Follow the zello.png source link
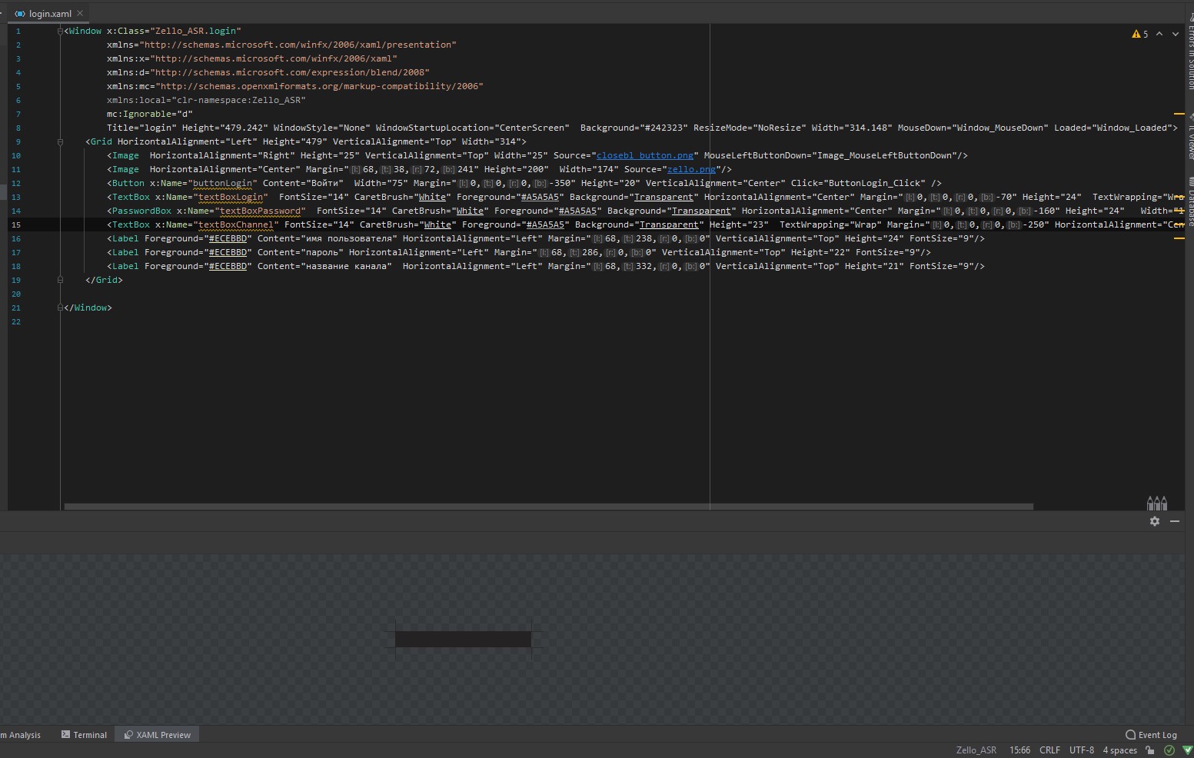 tap(691, 169)
